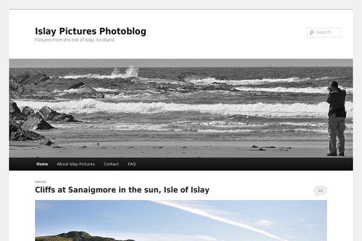Open the FAQ menu item
362x241 pixels.
pyautogui.click(x=132, y=164)
